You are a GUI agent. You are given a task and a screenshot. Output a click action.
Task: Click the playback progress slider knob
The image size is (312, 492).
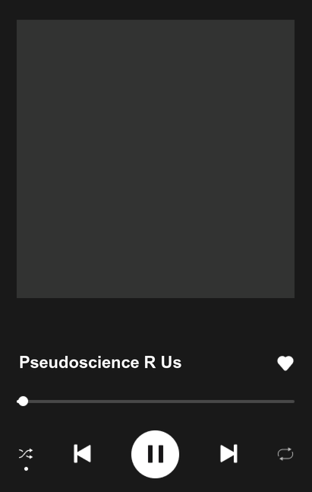click(x=23, y=402)
